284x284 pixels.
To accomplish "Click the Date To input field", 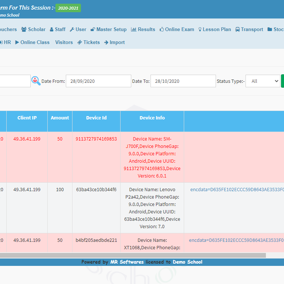I will pyautogui.click(x=183, y=81).
